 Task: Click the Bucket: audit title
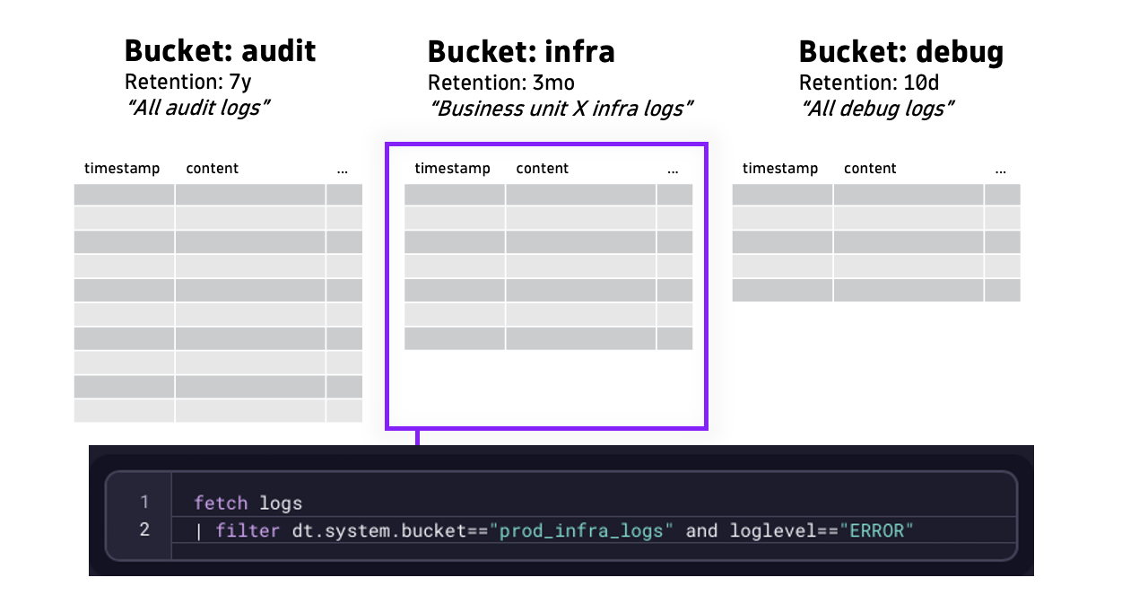pos(220,51)
